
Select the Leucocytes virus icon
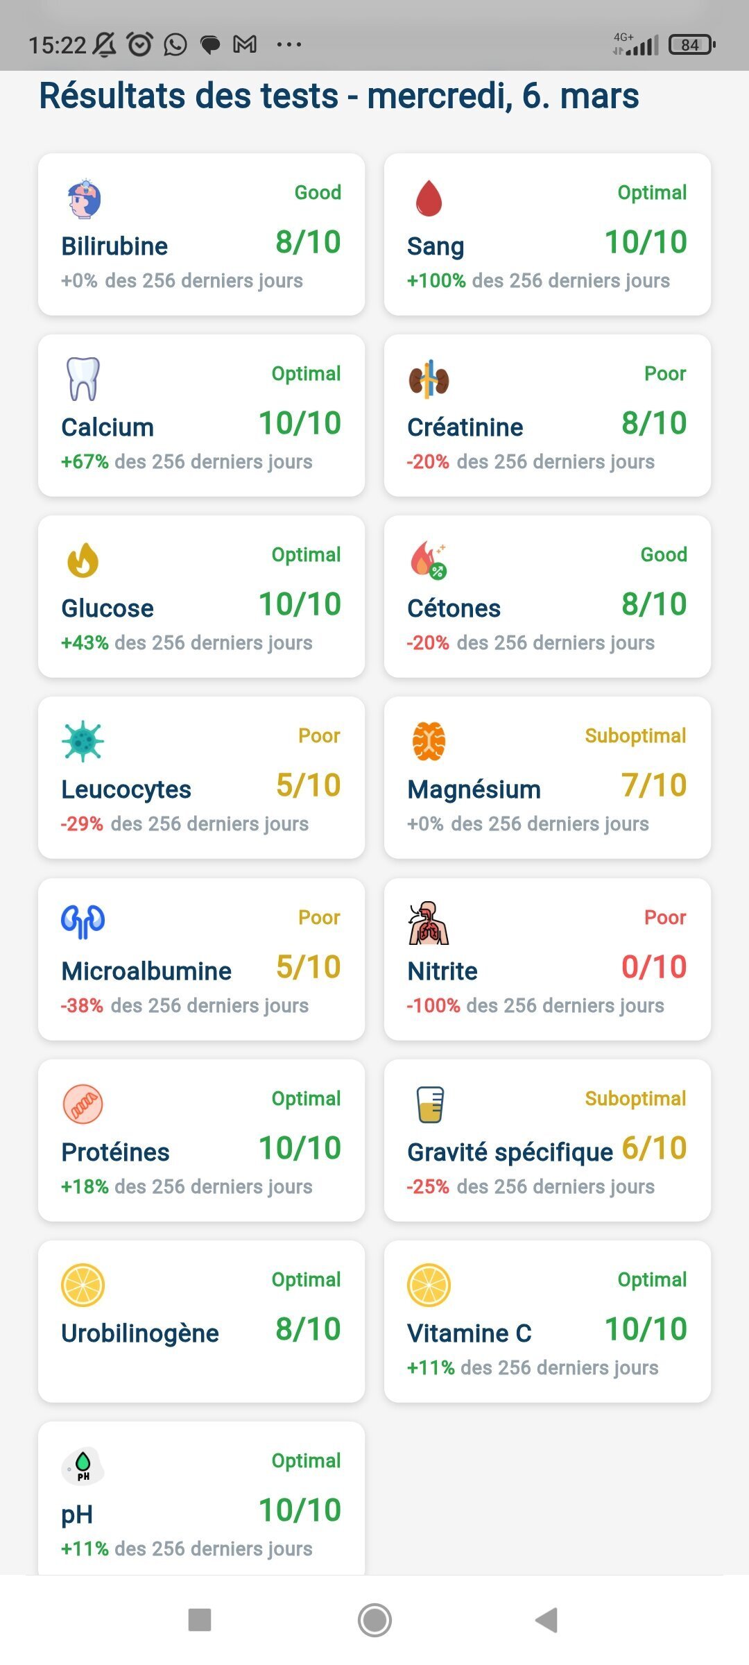83,742
